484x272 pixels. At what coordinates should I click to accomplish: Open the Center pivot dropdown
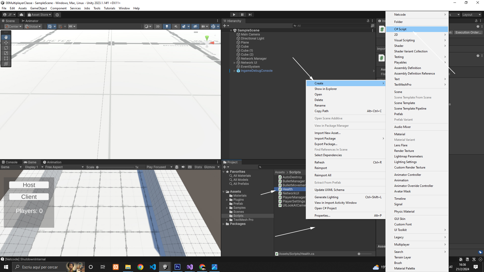click(x=13, y=26)
